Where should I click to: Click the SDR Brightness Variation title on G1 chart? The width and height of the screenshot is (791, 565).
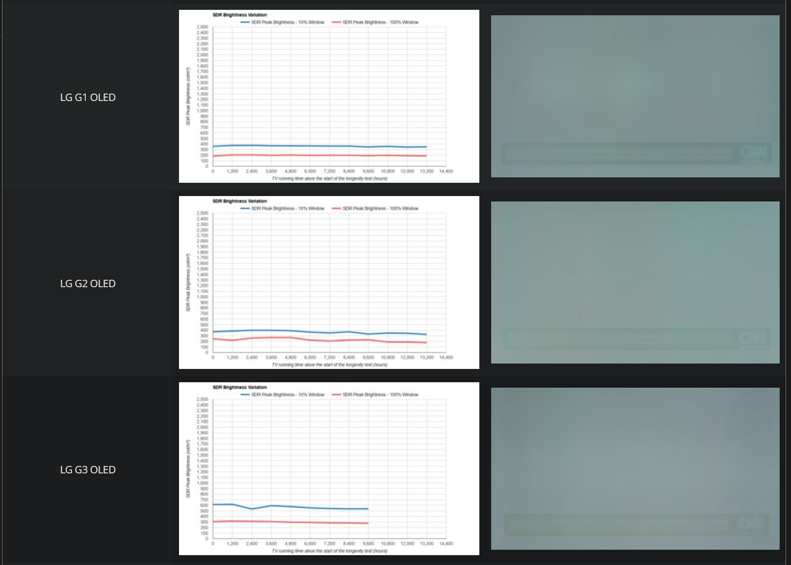click(239, 14)
